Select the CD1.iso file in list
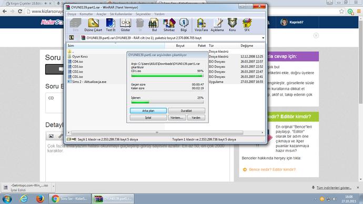 (75, 77)
